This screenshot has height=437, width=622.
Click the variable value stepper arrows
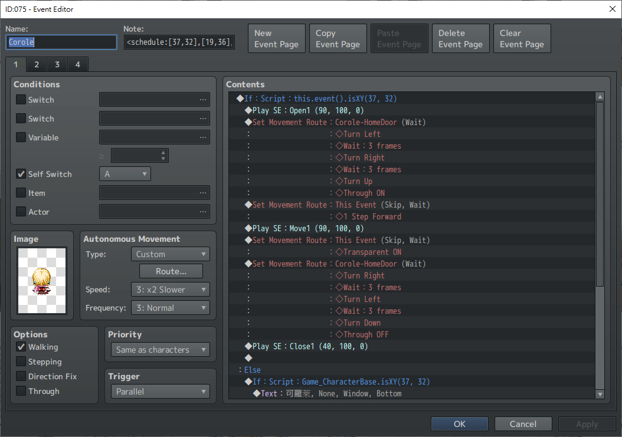(x=163, y=156)
